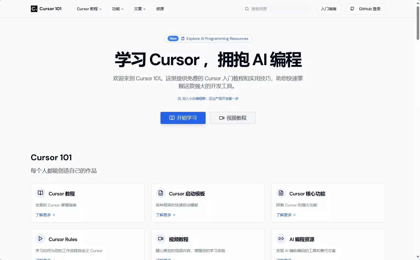Click 了解更多 on Cursor 启动模板 card
Viewport: 420px width, 260px height.
[x=166, y=215]
